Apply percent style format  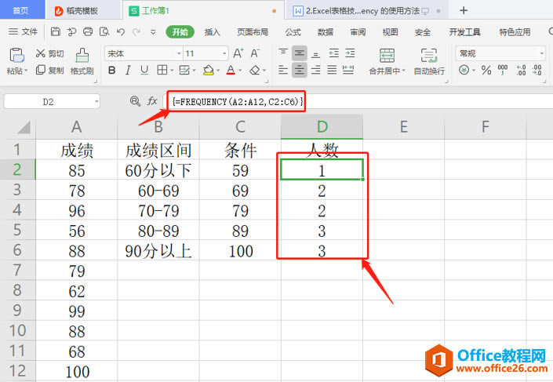coord(486,70)
